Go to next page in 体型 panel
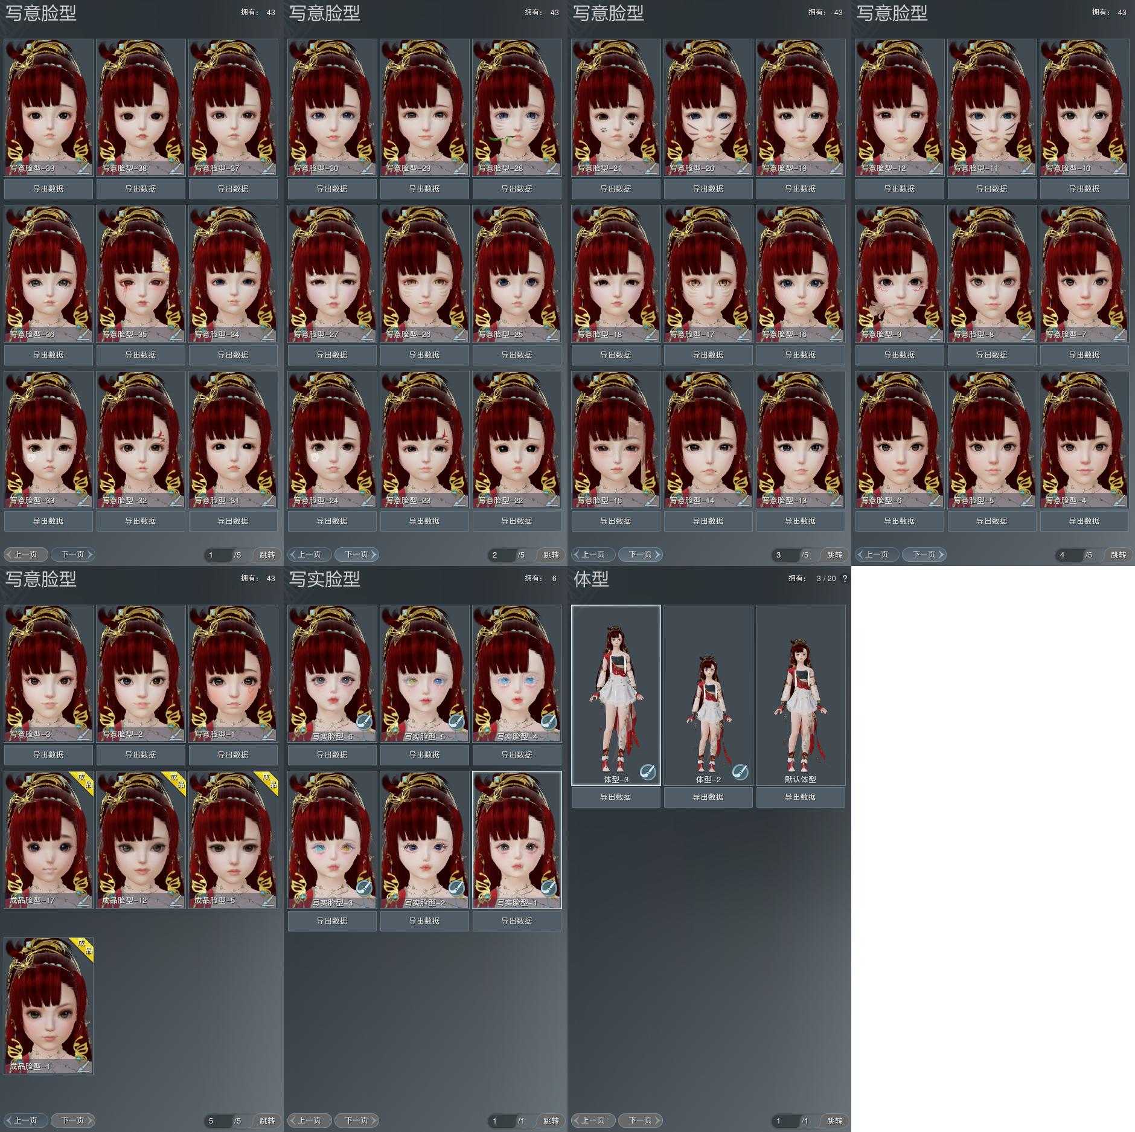Screen dimensions: 1135x1132 pyautogui.click(x=640, y=1121)
